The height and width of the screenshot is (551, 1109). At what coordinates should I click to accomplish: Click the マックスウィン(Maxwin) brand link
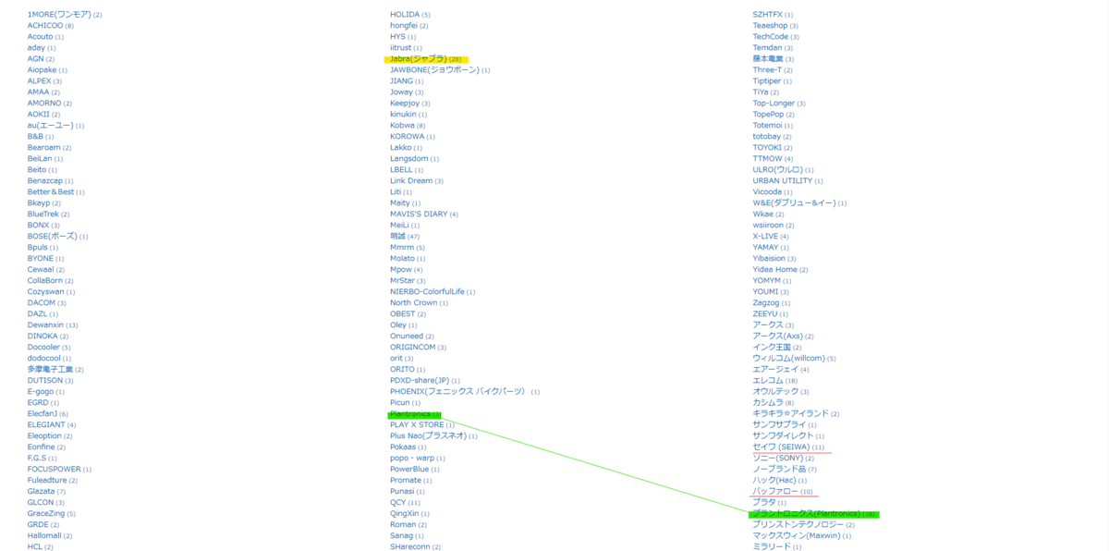point(797,536)
